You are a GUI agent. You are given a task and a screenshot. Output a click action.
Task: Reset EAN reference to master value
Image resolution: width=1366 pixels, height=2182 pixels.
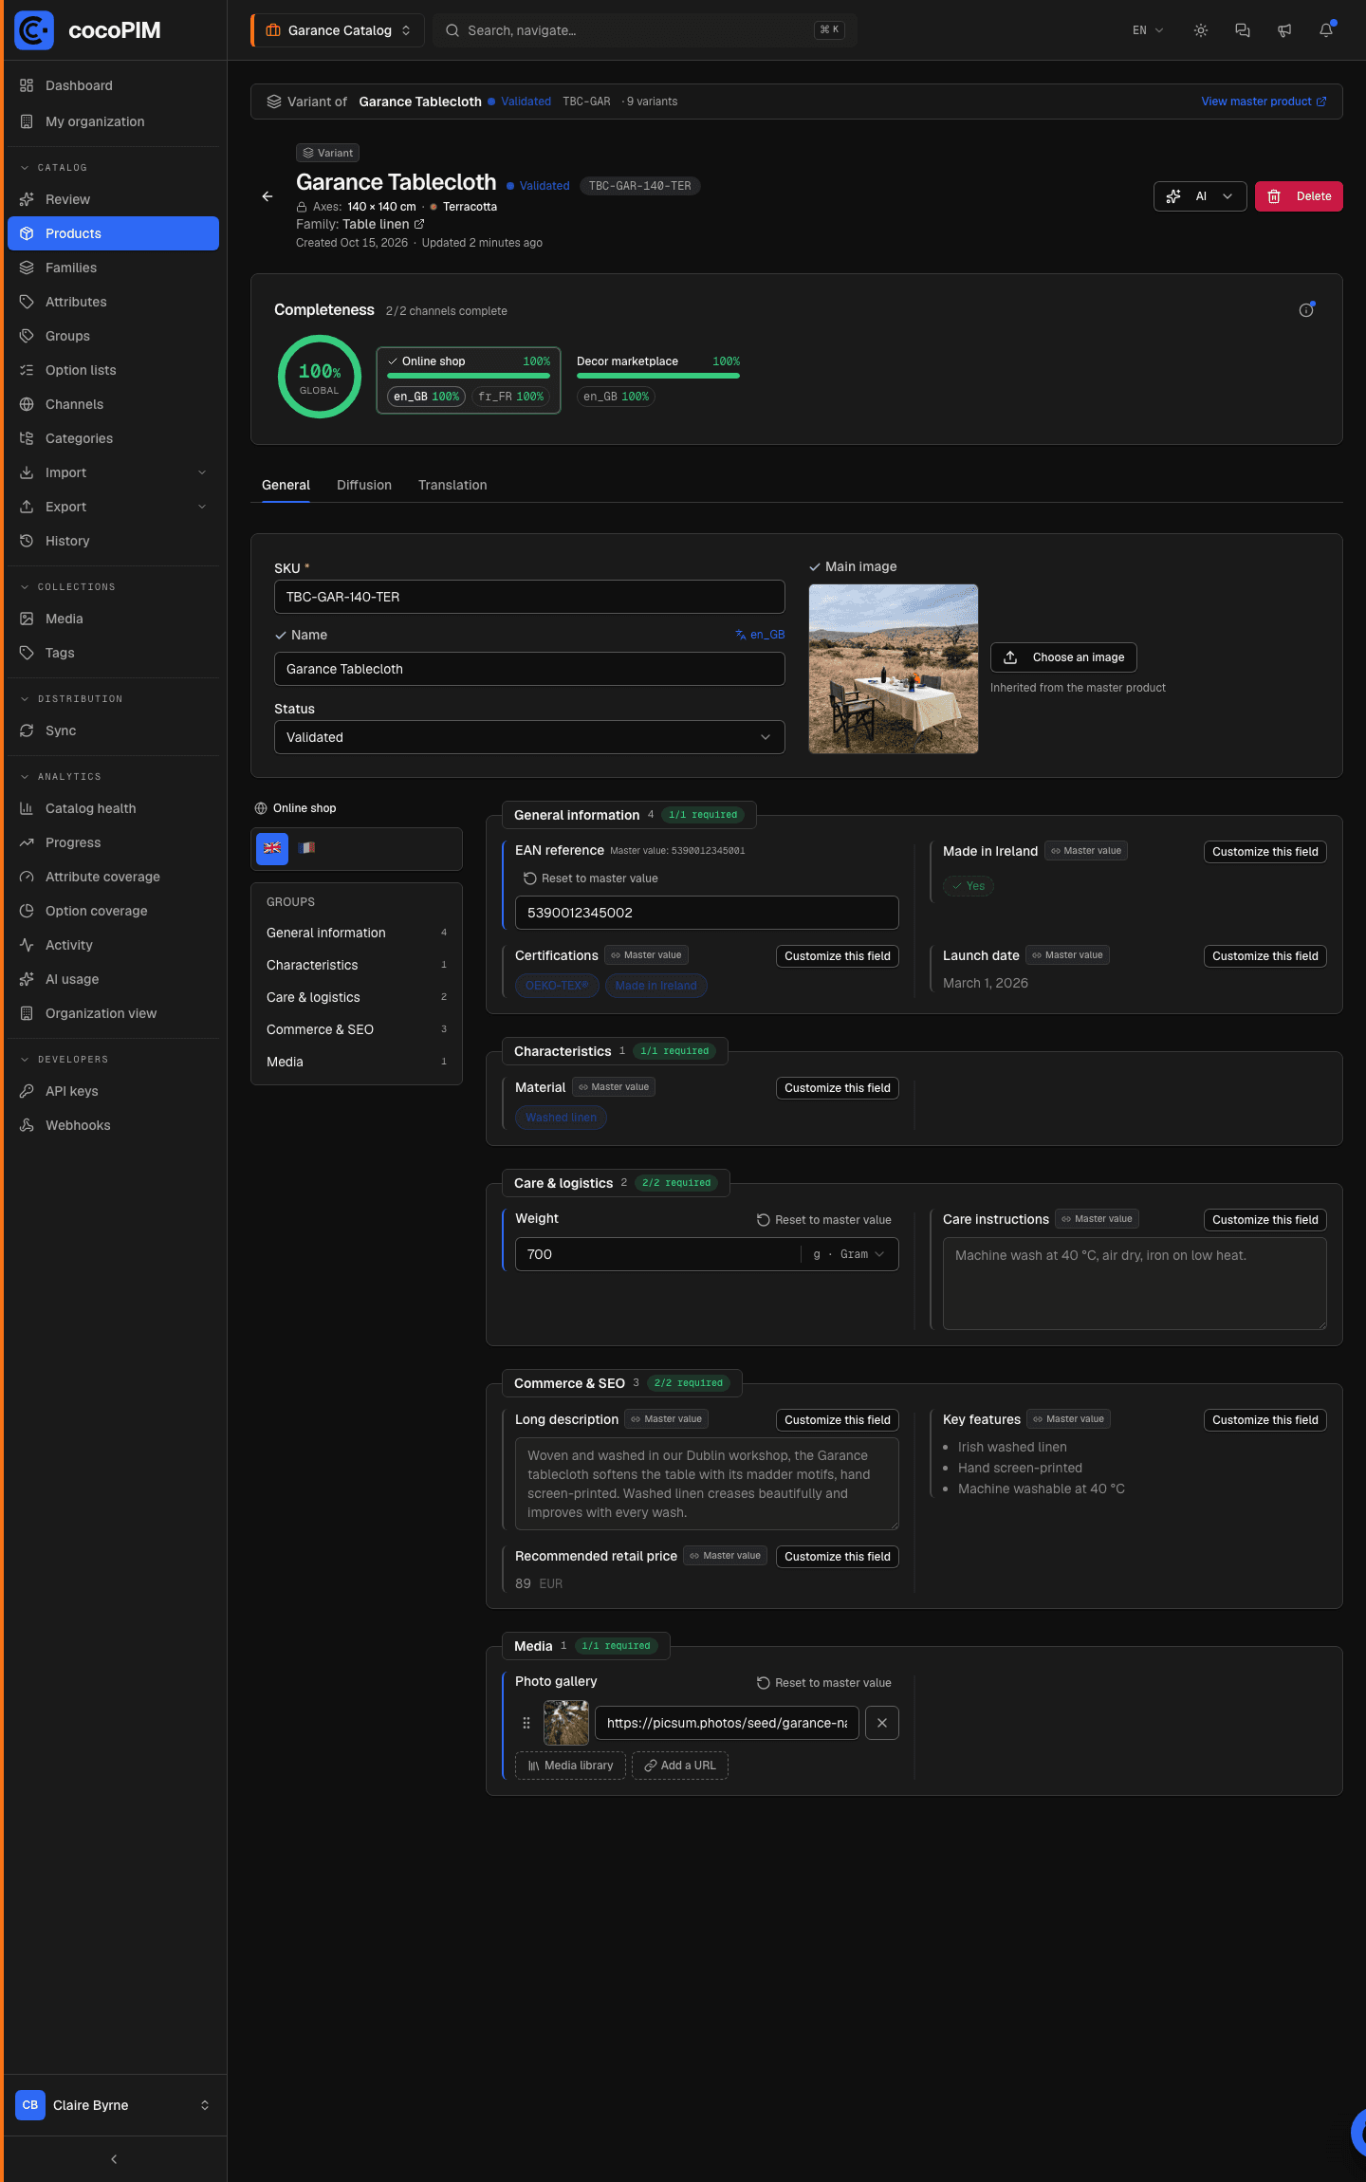pos(590,878)
